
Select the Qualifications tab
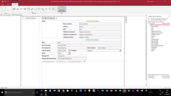coord(61,62)
